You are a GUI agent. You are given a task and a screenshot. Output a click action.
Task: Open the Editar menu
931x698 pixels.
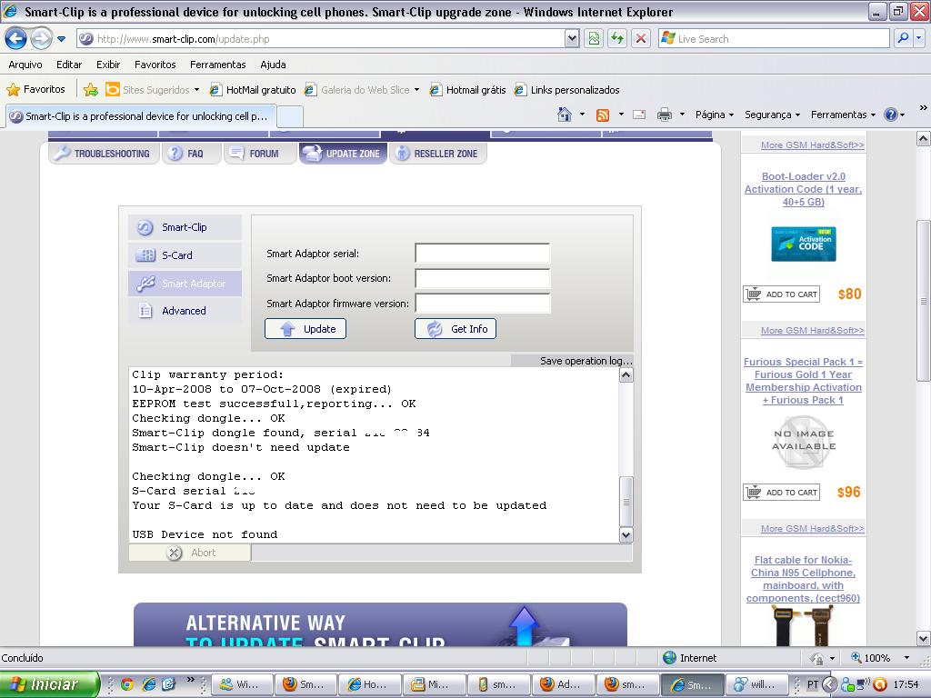tap(69, 65)
